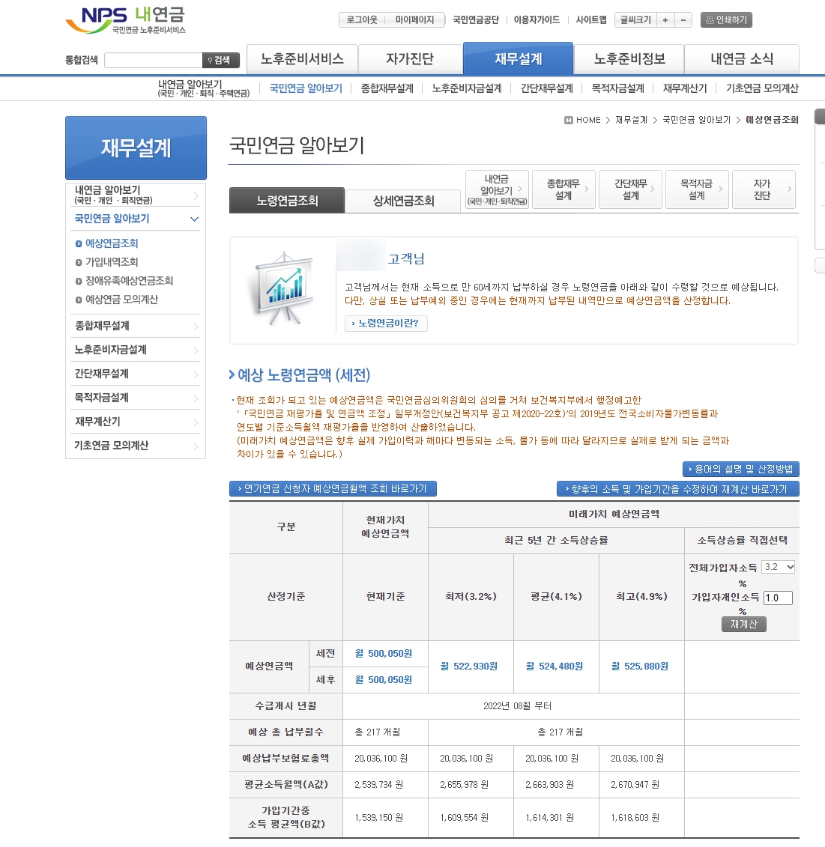The width and height of the screenshot is (825, 847).
Task: Click the 용어의 설명 및 산정방법 link
Action: click(x=742, y=469)
